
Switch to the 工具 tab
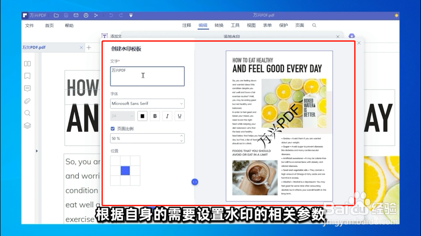pyautogui.click(x=235, y=25)
